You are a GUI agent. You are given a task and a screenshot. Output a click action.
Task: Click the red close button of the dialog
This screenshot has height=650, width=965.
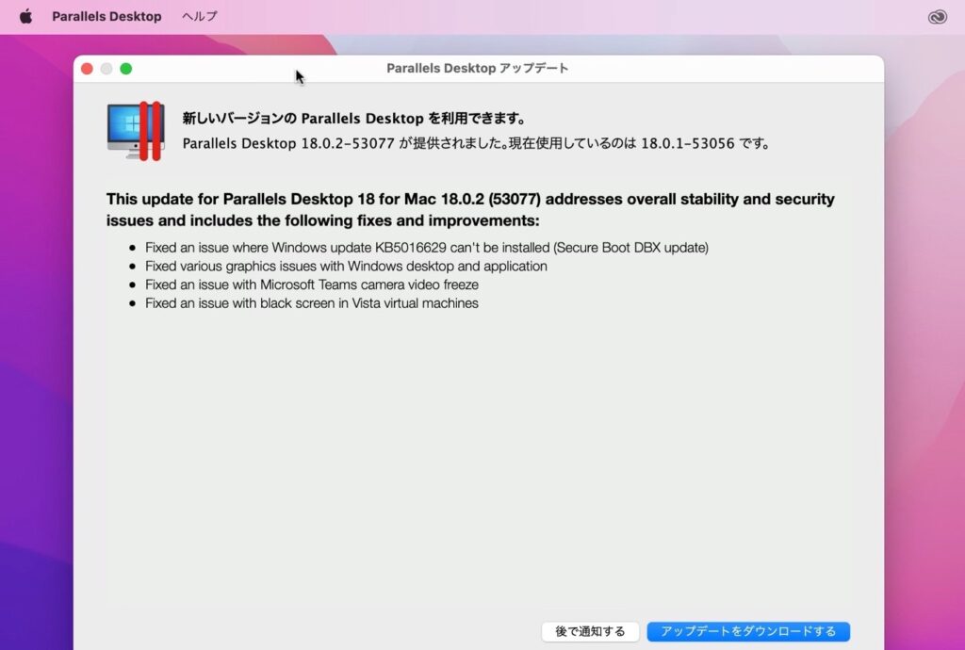click(86, 68)
